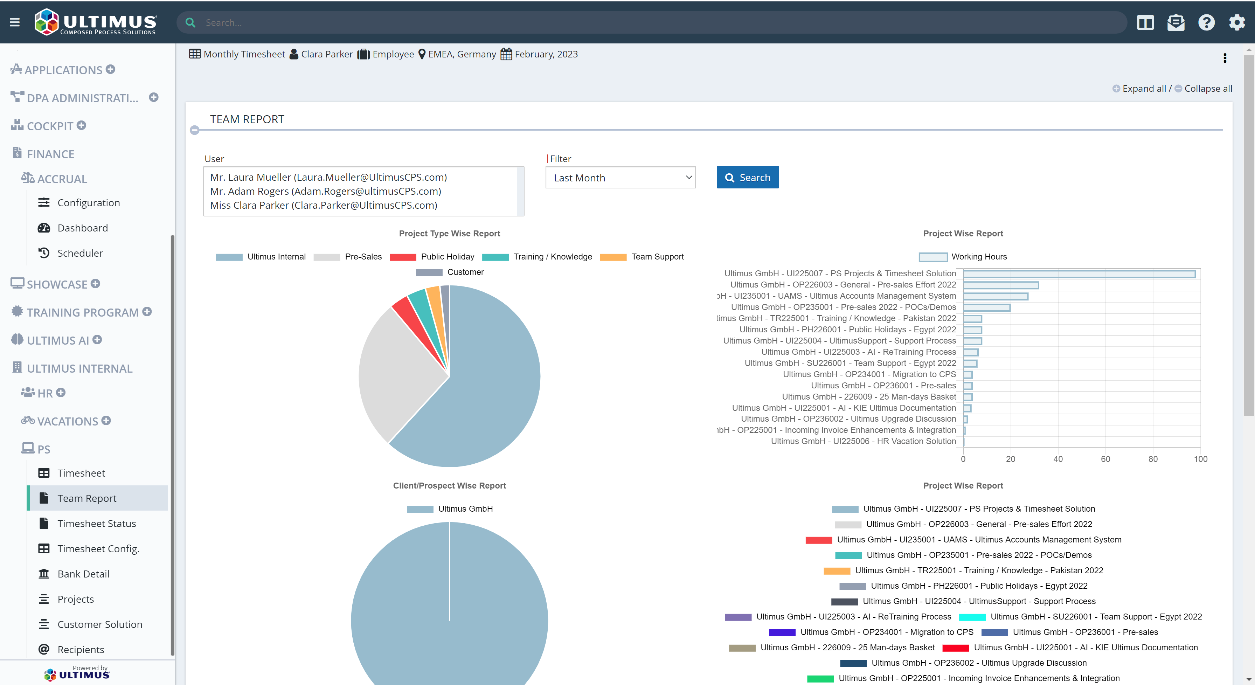Open the Last Month filter dropdown

pyautogui.click(x=620, y=177)
